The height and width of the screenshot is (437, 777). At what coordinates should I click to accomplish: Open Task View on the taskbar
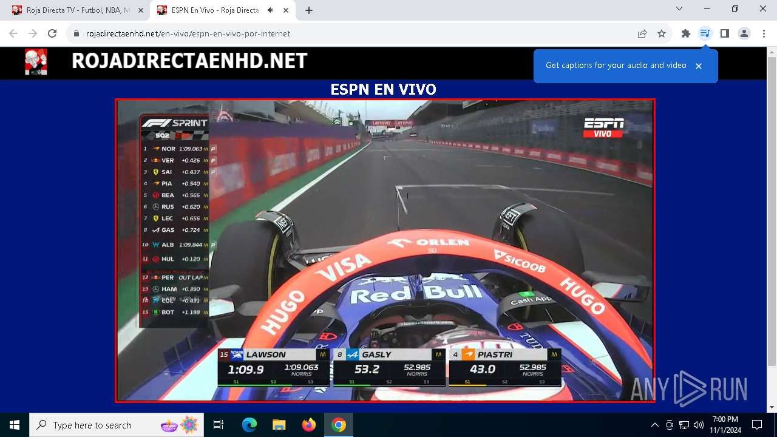tap(219, 425)
